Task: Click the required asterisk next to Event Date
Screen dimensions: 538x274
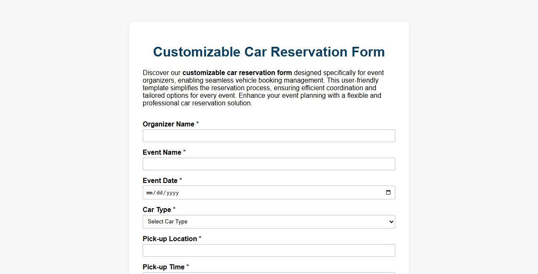Action: (181, 179)
